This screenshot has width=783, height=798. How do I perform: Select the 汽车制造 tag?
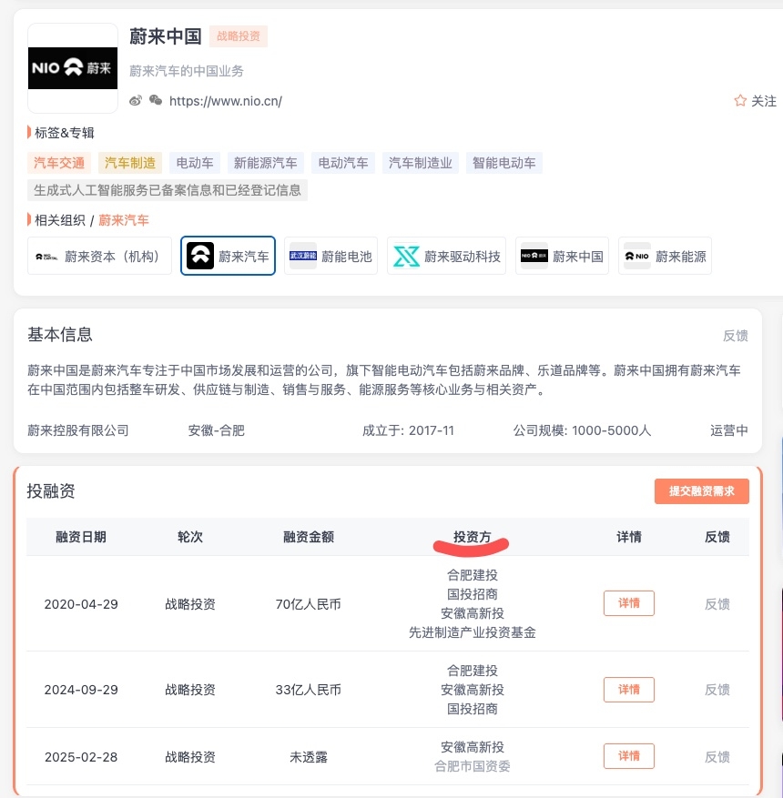tap(130, 163)
